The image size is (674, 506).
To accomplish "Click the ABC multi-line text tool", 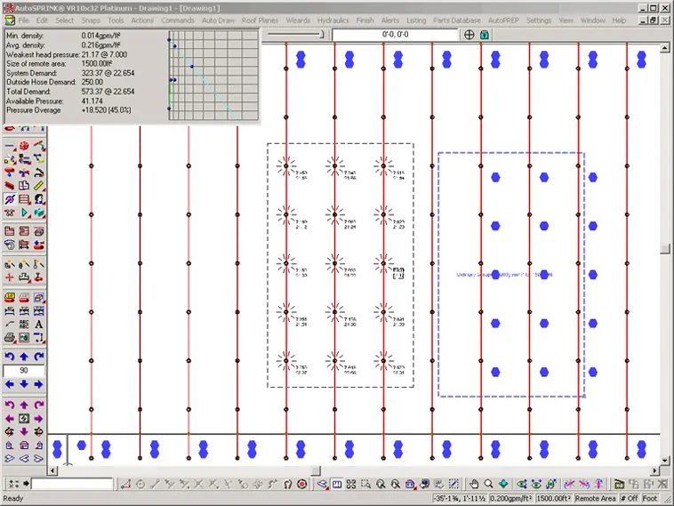I will point(24,325).
